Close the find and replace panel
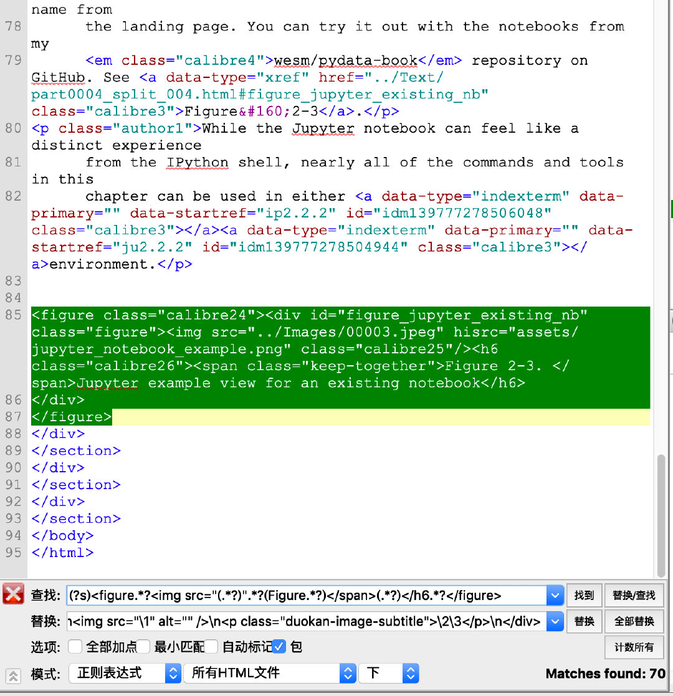Viewport: 673px width, 696px height. (x=13, y=594)
